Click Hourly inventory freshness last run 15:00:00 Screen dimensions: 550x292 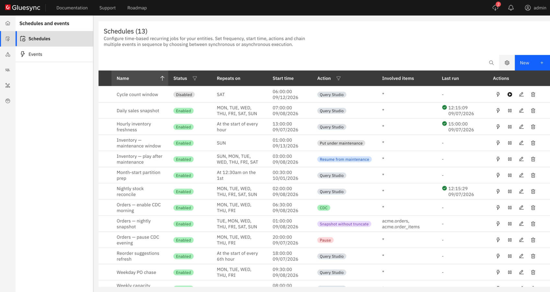click(458, 127)
